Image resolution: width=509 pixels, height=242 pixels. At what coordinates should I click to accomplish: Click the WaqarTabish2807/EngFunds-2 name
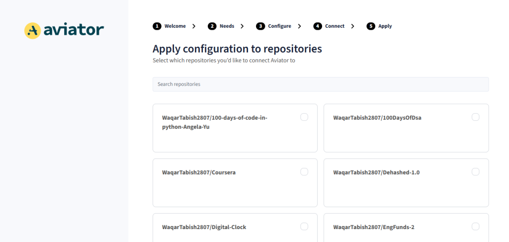pyautogui.click(x=374, y=228)
